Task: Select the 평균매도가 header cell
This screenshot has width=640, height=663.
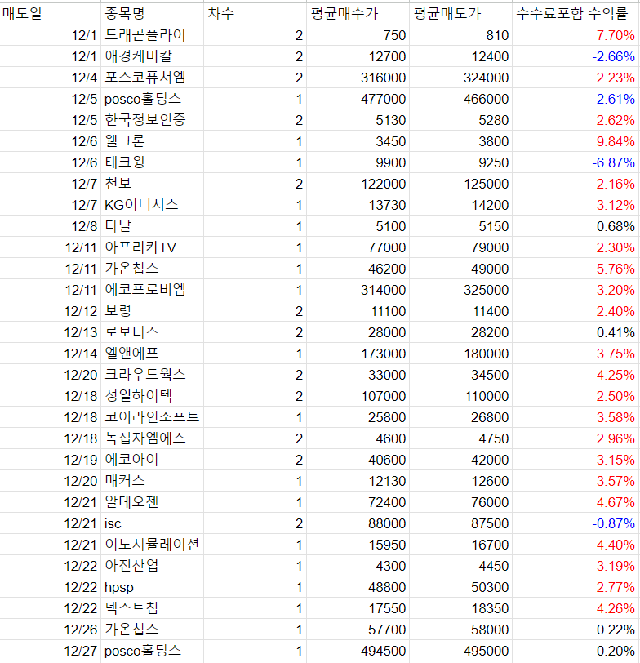Action: [x=460, y=14]
